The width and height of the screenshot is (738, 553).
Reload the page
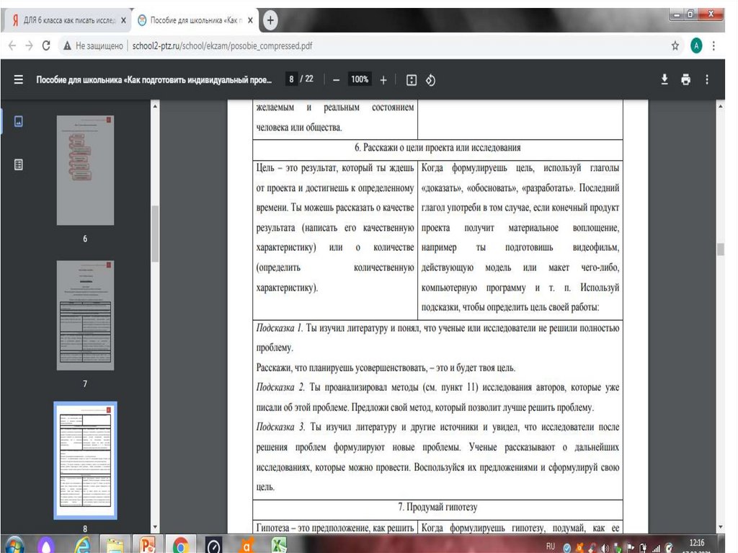pos(45,45)
